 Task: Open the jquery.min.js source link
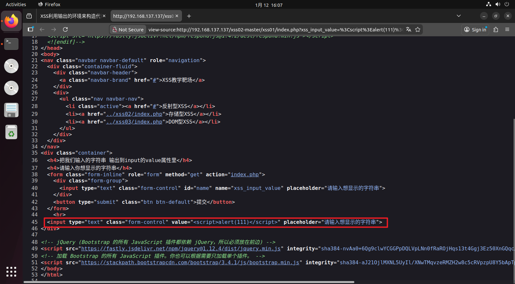coord(181,248)
